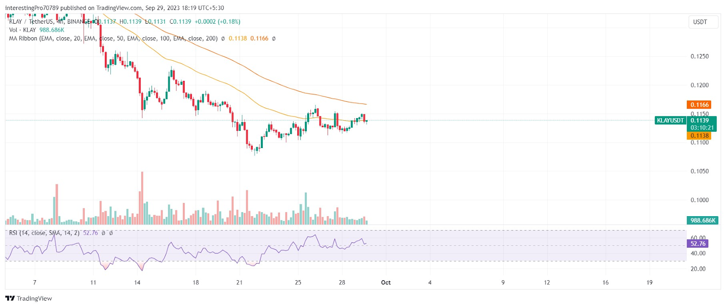Screen dimensions: 726x307
Task: Click the 40.00 RSI axis label
Action: [698, 253]
